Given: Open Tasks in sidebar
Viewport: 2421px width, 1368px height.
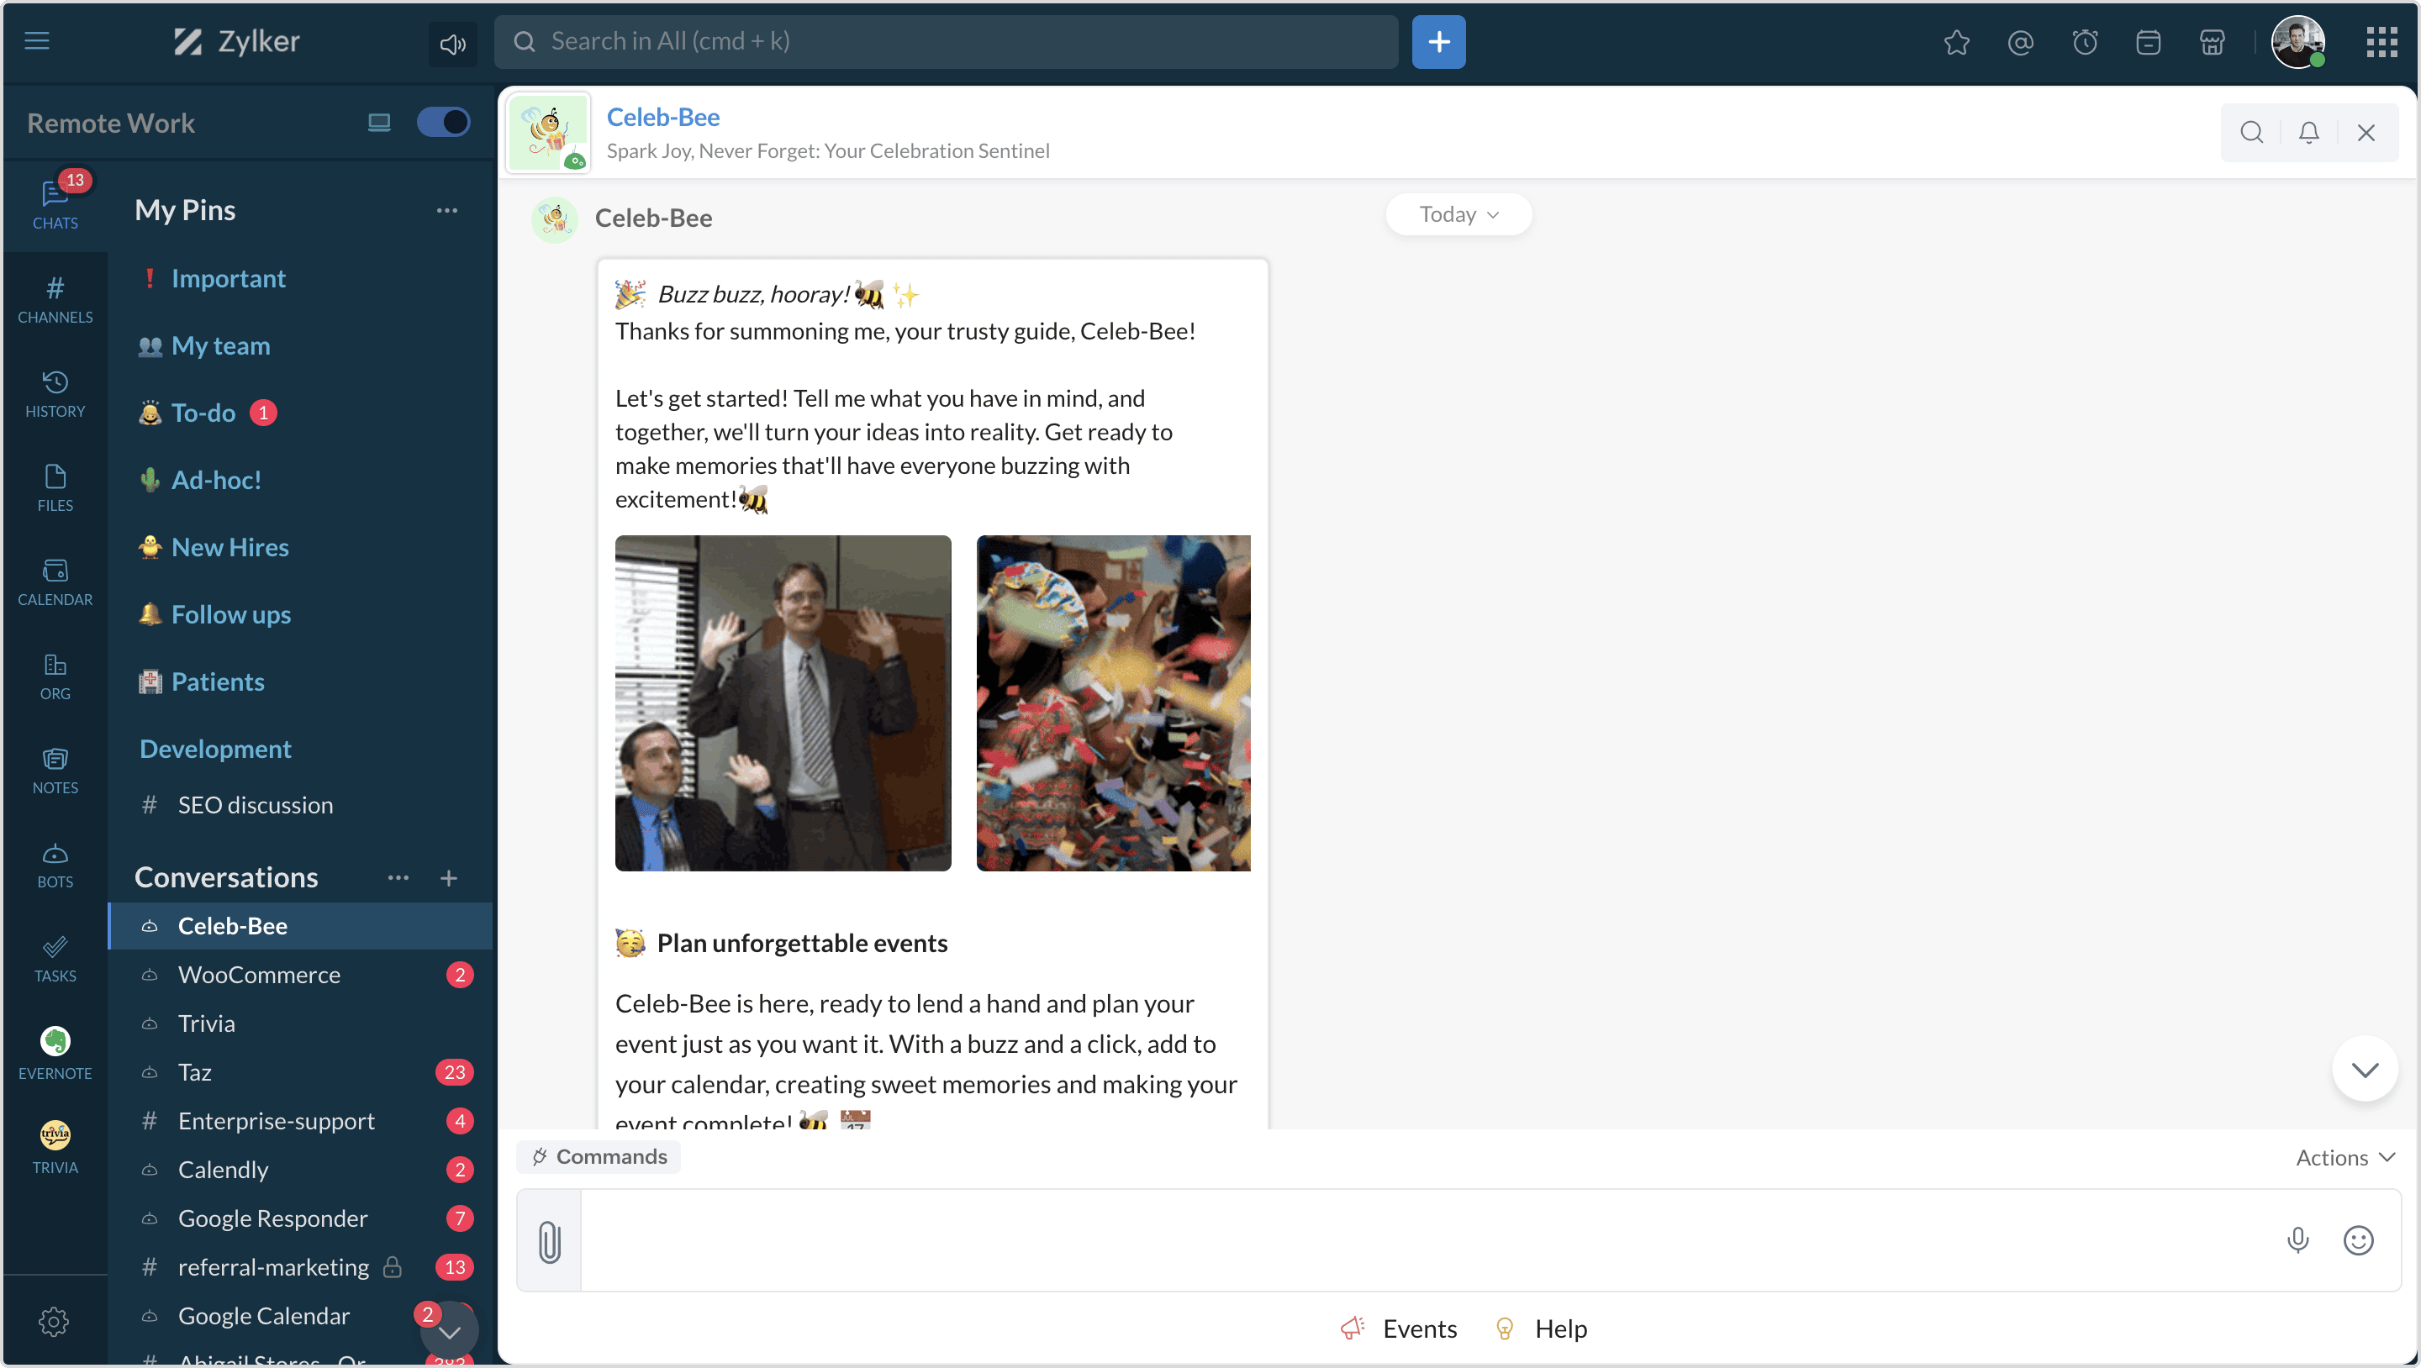Looking at the screenshot, I should click(x=55, y=957).
